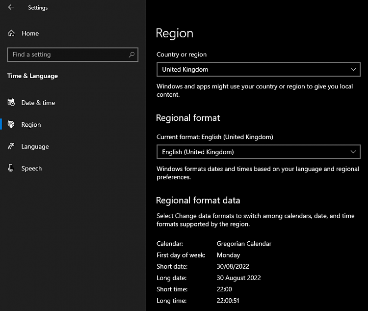368x311 pixels.
Task: Click the Speech microphone icon
Action: (11, 168)
